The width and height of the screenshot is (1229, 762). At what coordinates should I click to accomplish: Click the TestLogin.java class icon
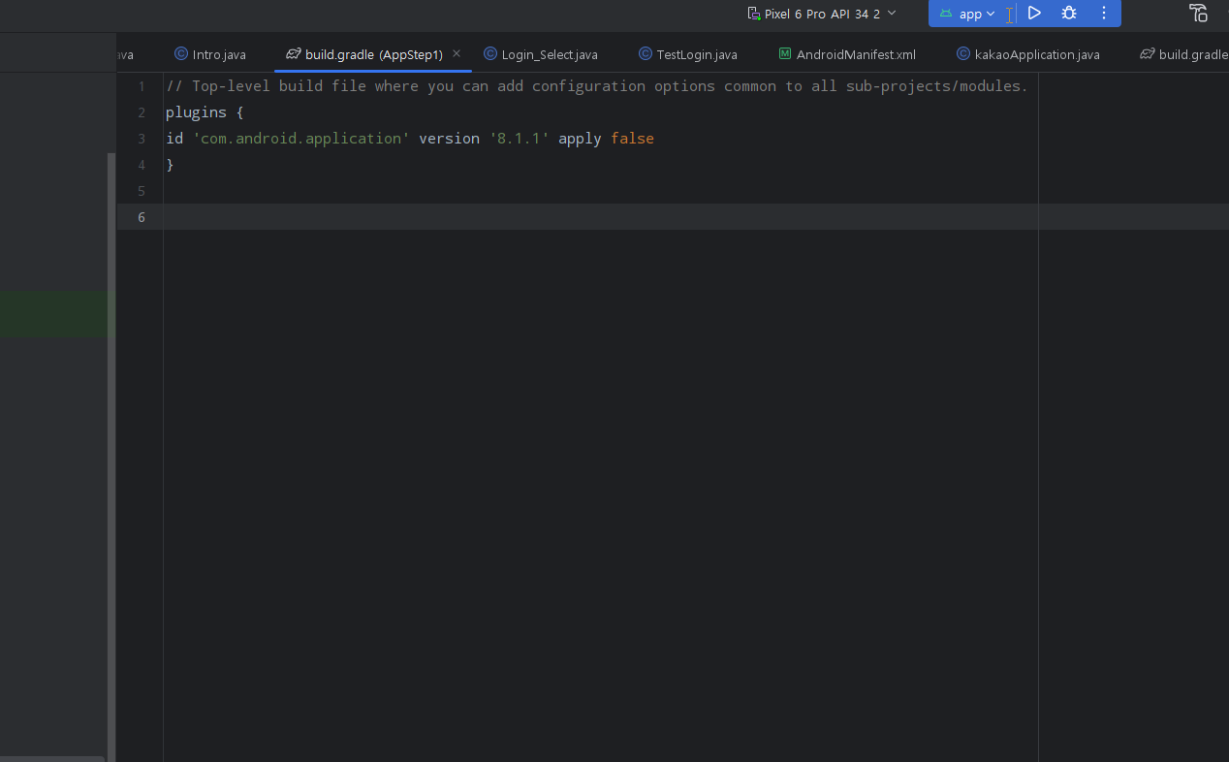tap(646, 54)
